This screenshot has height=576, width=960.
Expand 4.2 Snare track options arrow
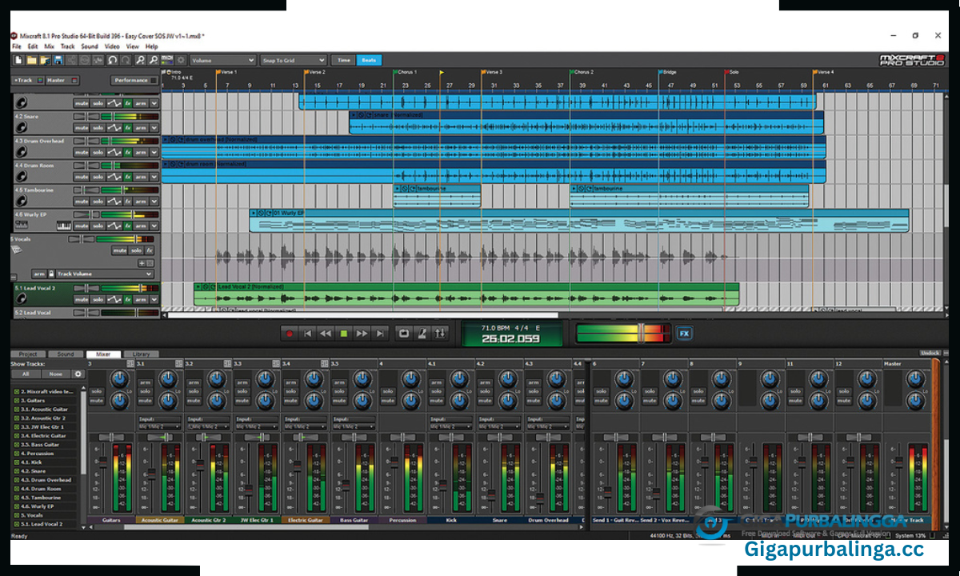(154, 128)
